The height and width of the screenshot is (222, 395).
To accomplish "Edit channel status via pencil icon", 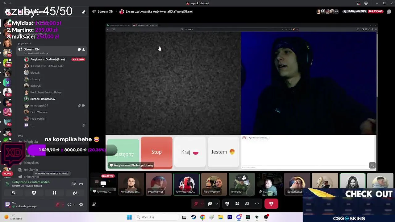I will point(47,54).
